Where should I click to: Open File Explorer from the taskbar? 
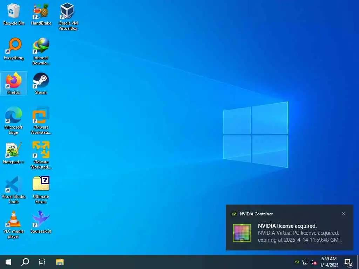point(60,262)
